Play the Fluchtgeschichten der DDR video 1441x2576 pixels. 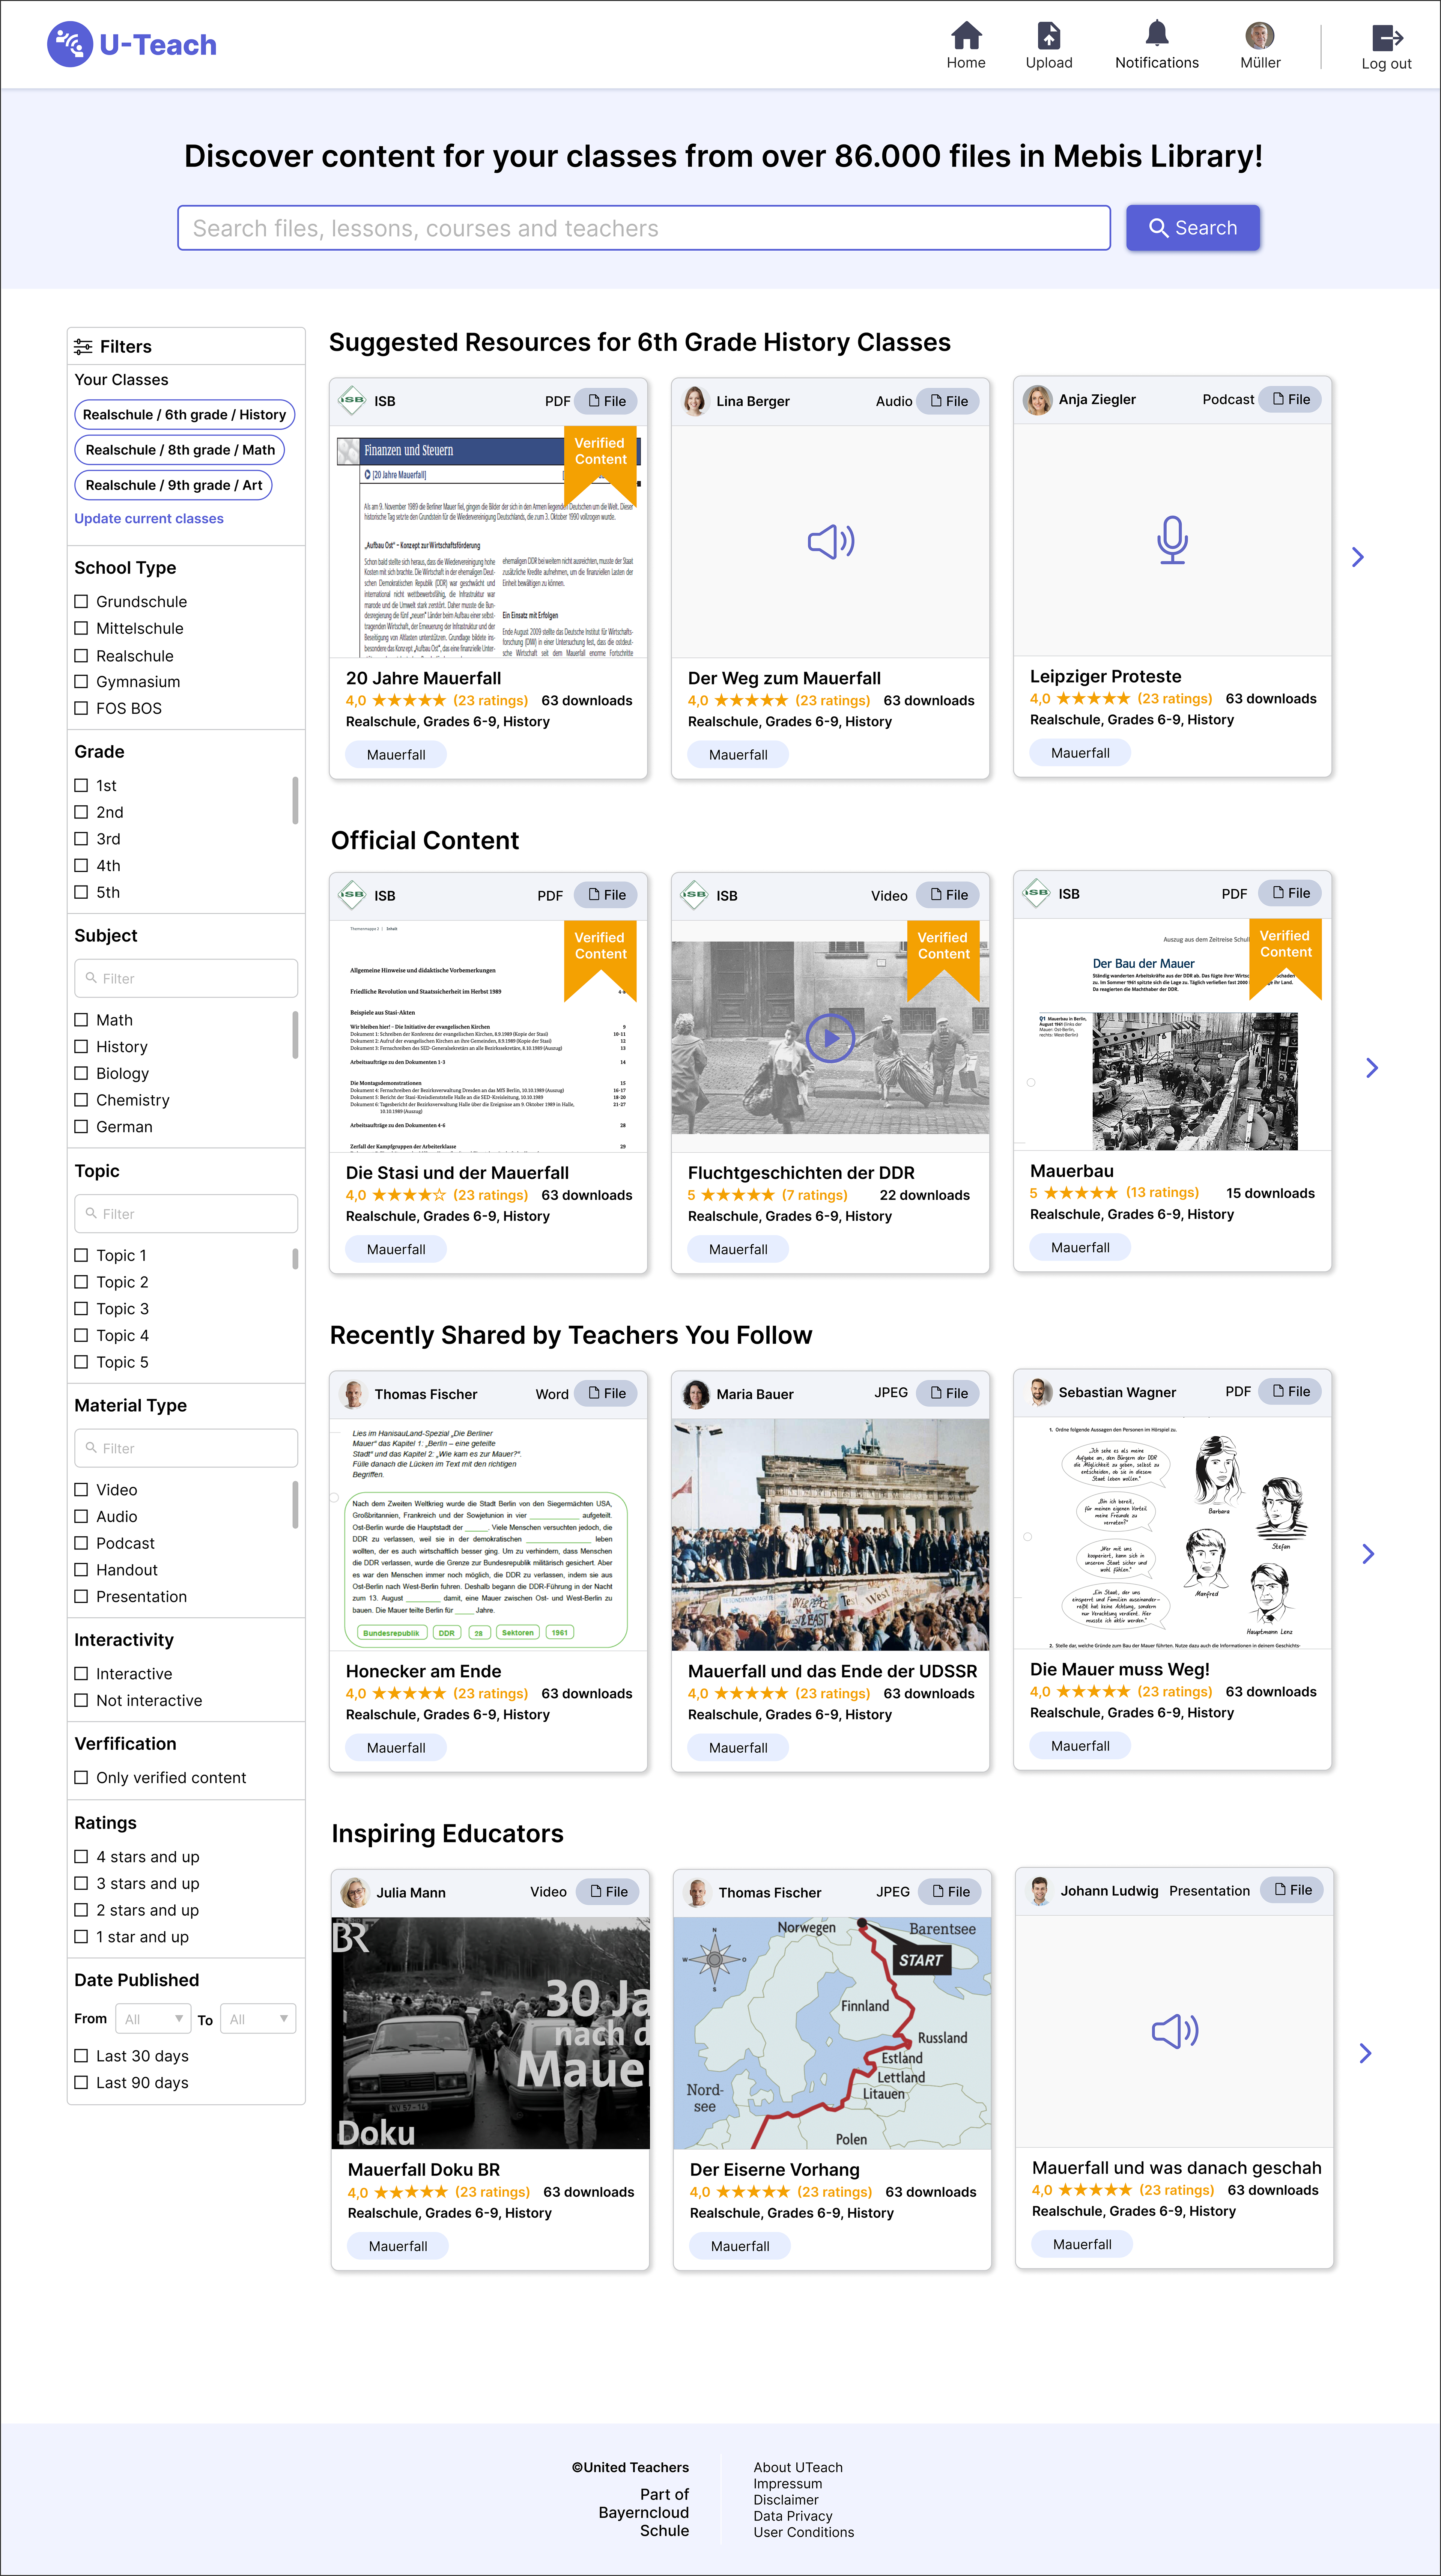(831, 1038)
